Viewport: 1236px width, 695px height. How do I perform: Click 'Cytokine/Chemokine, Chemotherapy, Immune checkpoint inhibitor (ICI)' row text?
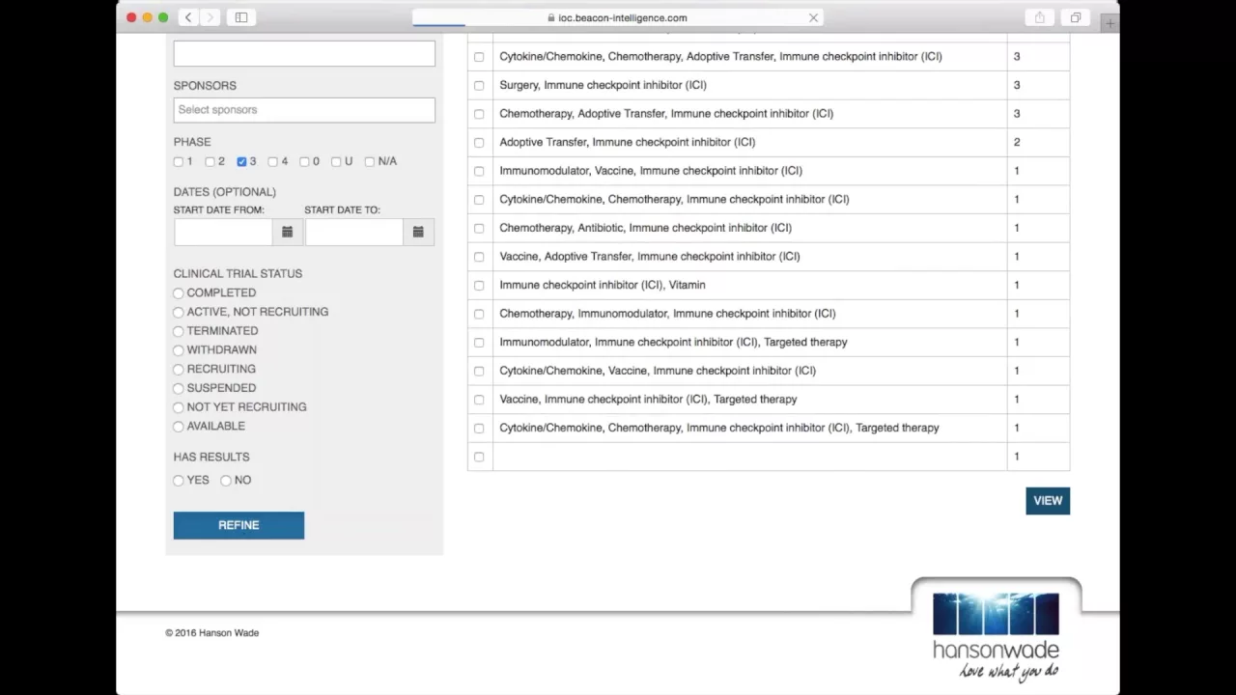pos(674,199)
